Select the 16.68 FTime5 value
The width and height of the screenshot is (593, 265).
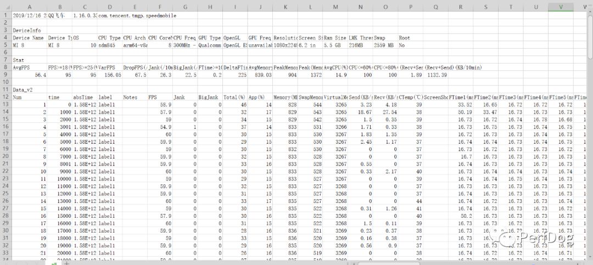point(561,119)
